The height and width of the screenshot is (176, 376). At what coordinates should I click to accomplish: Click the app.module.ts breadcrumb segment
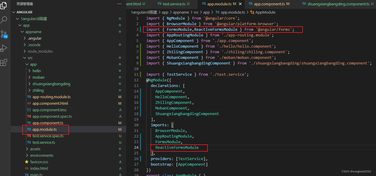coord(233,12)
